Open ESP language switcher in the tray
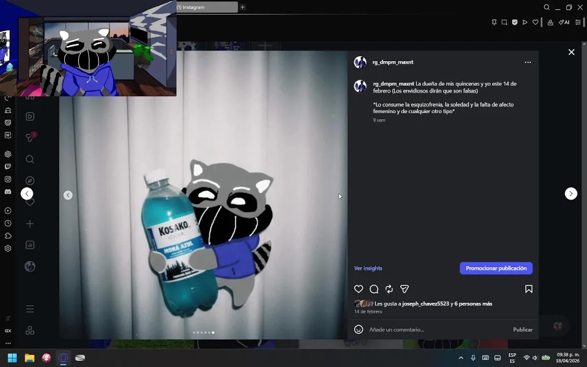Screen dimensions: 587x367 pyautogui.click(x=512, y=358)
